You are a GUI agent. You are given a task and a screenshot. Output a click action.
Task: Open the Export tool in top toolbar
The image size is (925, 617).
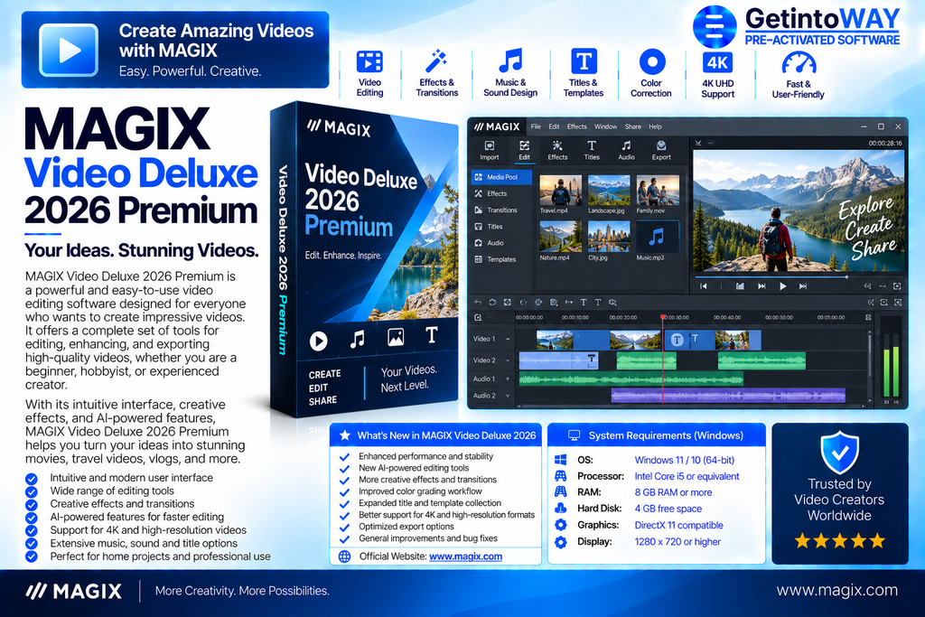661,151
